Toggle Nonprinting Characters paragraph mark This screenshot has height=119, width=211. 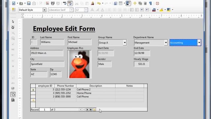(151, 3)
